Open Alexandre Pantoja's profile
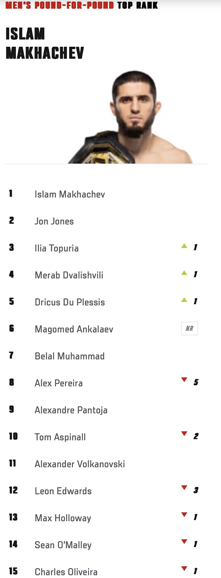 [x=71, y=410]
